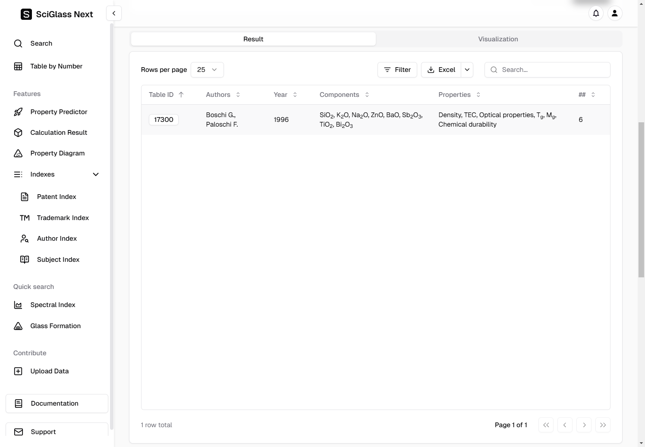
Task: Click the SciGlass Next logo icon
Action: click(26, 14)
